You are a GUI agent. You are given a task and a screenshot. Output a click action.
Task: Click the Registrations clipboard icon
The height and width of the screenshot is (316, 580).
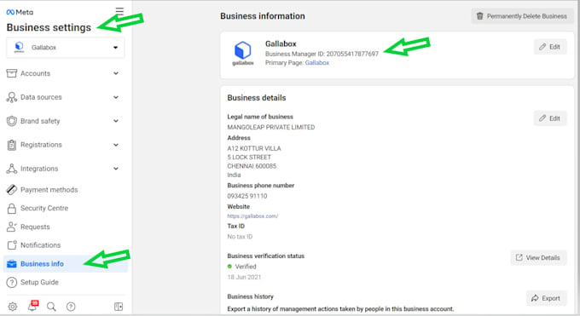pos(11,145)
